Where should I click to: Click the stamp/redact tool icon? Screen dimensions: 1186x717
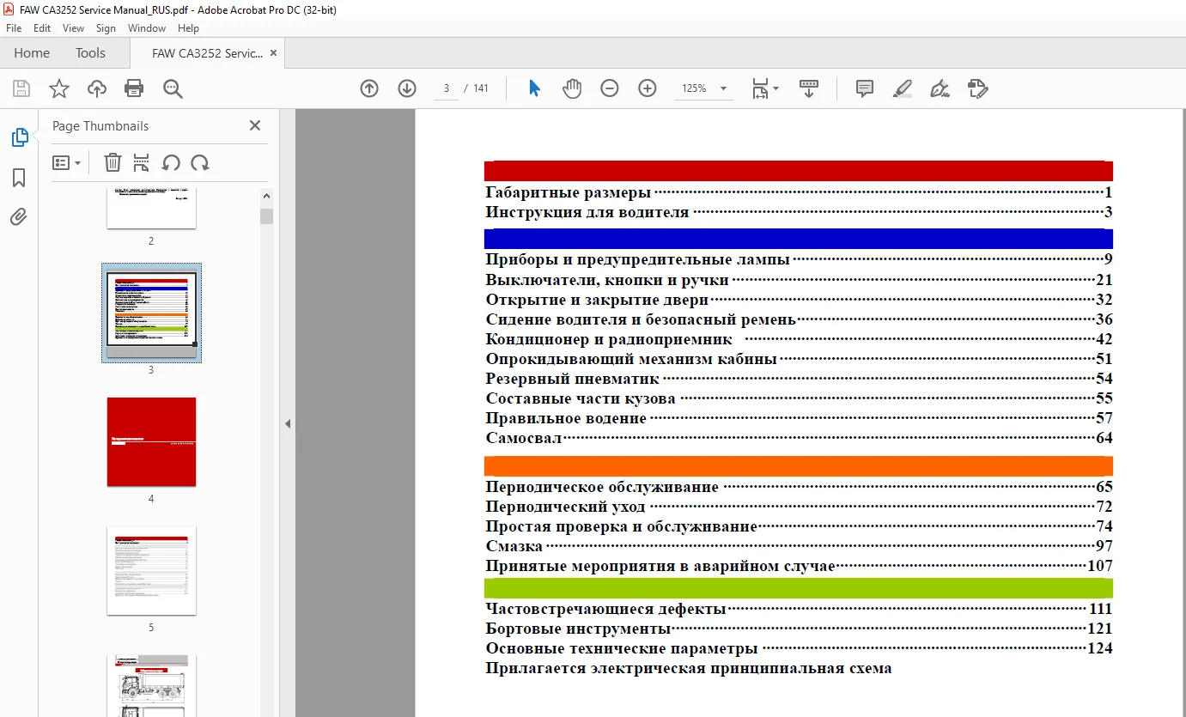[x=977, y=88]
